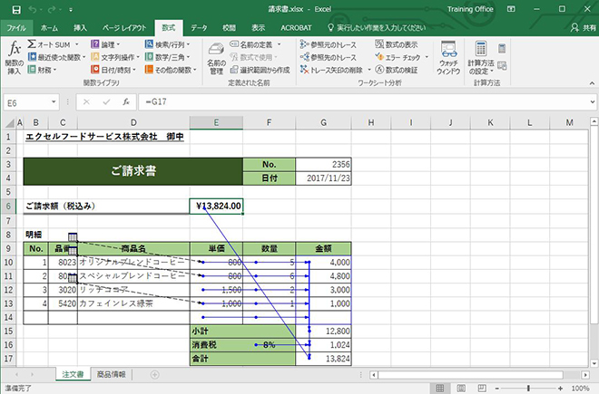The height and width of the screenshot is (394, 599).
Task: Switch to the 商品情報 sheet tab
Action: [113, 374]
